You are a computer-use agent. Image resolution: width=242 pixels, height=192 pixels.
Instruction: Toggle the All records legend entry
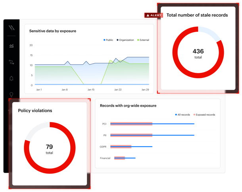[182, 115]
